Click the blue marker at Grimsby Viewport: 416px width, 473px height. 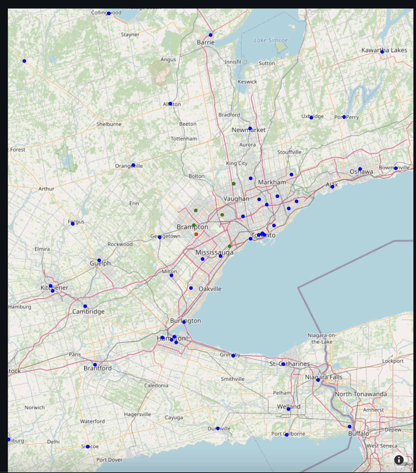click(x=233, y=356)
